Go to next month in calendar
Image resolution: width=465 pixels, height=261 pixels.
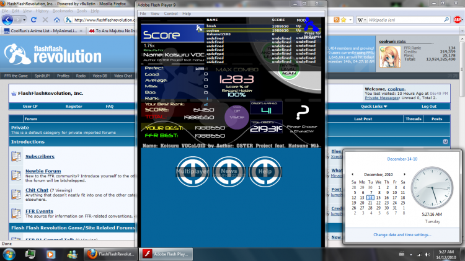coord(404,174)
